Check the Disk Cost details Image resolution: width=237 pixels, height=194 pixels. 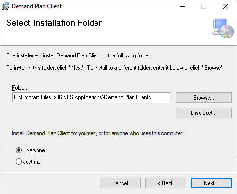[204, 113]
